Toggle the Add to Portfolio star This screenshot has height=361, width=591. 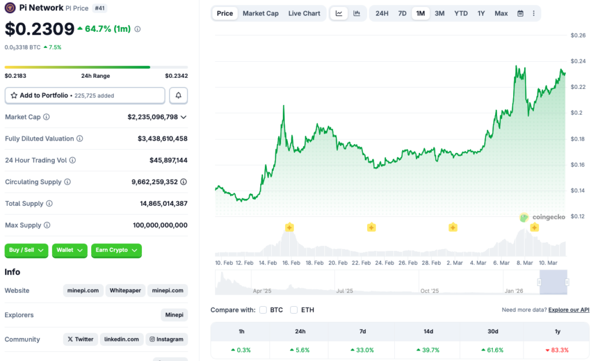tap(14, 95)
